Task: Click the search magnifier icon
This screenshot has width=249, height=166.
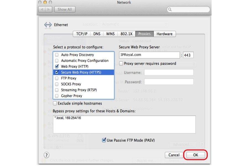Action: (x=170, y=9)
